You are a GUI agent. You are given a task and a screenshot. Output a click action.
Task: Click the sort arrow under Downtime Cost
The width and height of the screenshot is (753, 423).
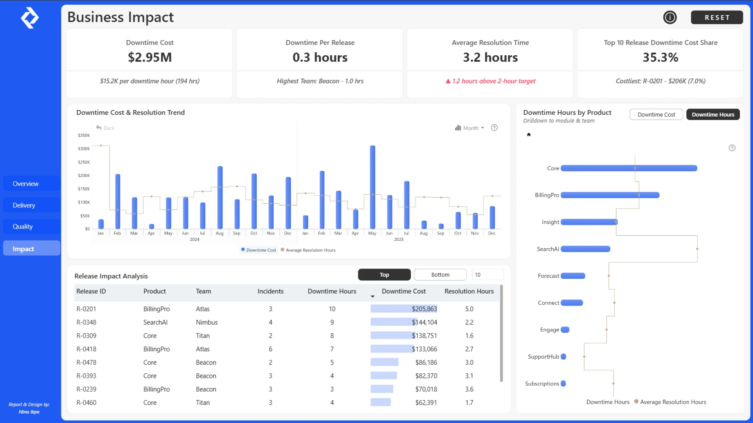(x=373, y=296)
